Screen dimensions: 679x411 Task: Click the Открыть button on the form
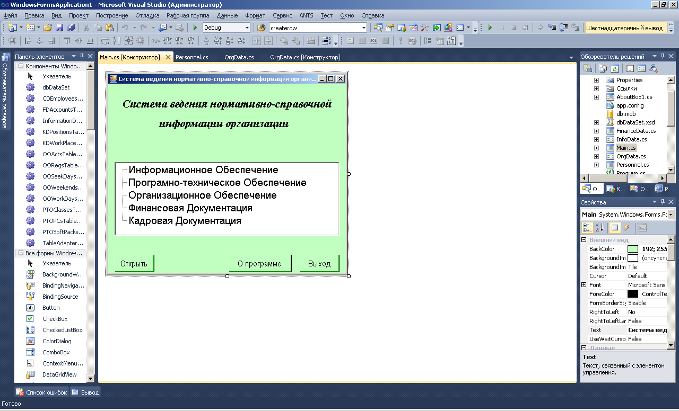click(134, 264)
